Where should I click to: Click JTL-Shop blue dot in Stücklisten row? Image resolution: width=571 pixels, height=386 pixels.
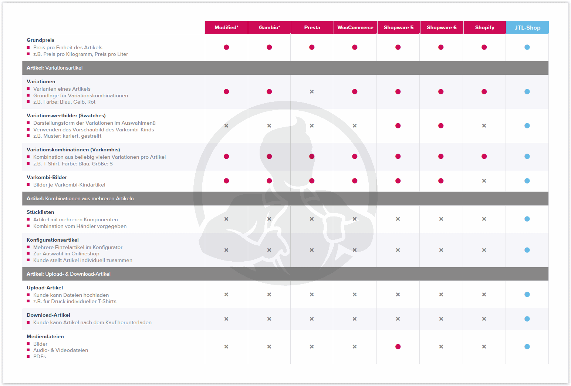point(527,219)
